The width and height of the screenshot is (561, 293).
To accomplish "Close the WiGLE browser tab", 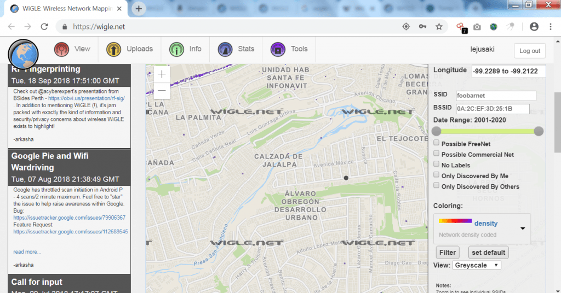I will pyautogui.click(x=119, y=9).
